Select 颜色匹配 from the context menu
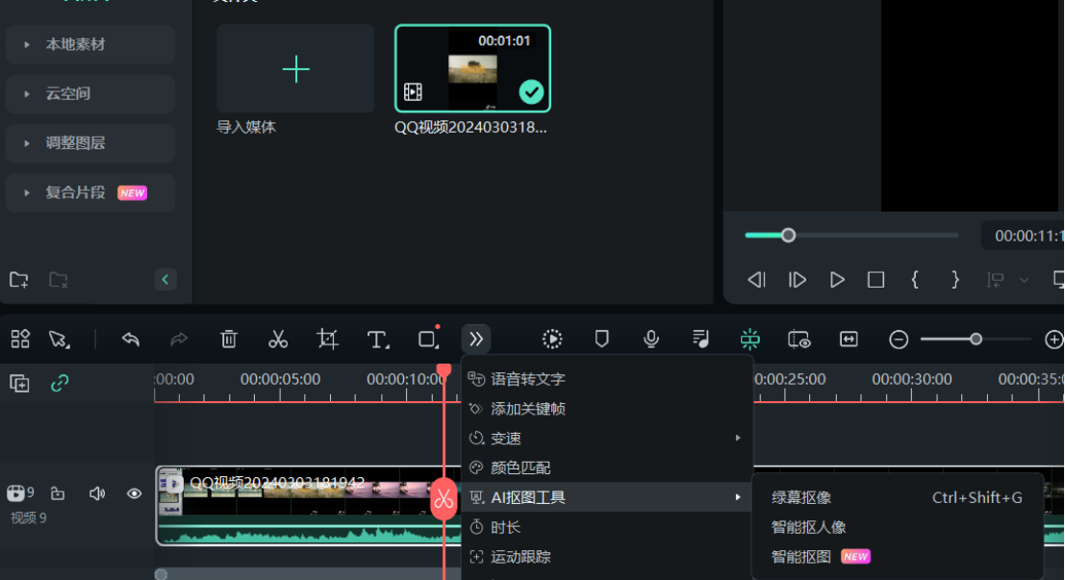1065x580 pixels. (520, 467)
